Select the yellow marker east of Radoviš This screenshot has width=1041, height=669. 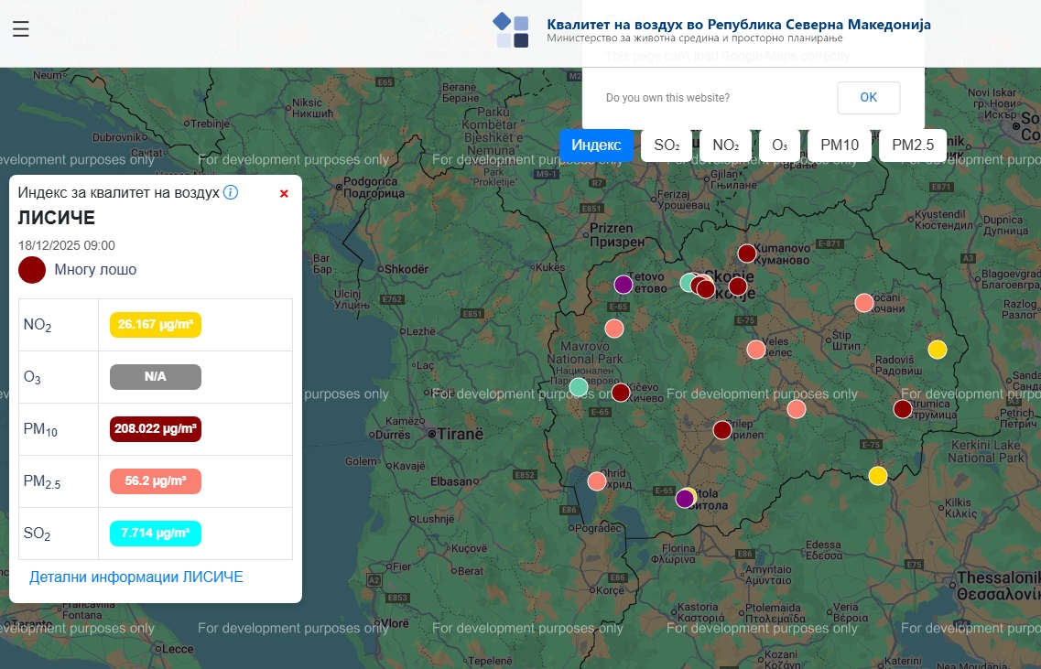coord(937,350)
